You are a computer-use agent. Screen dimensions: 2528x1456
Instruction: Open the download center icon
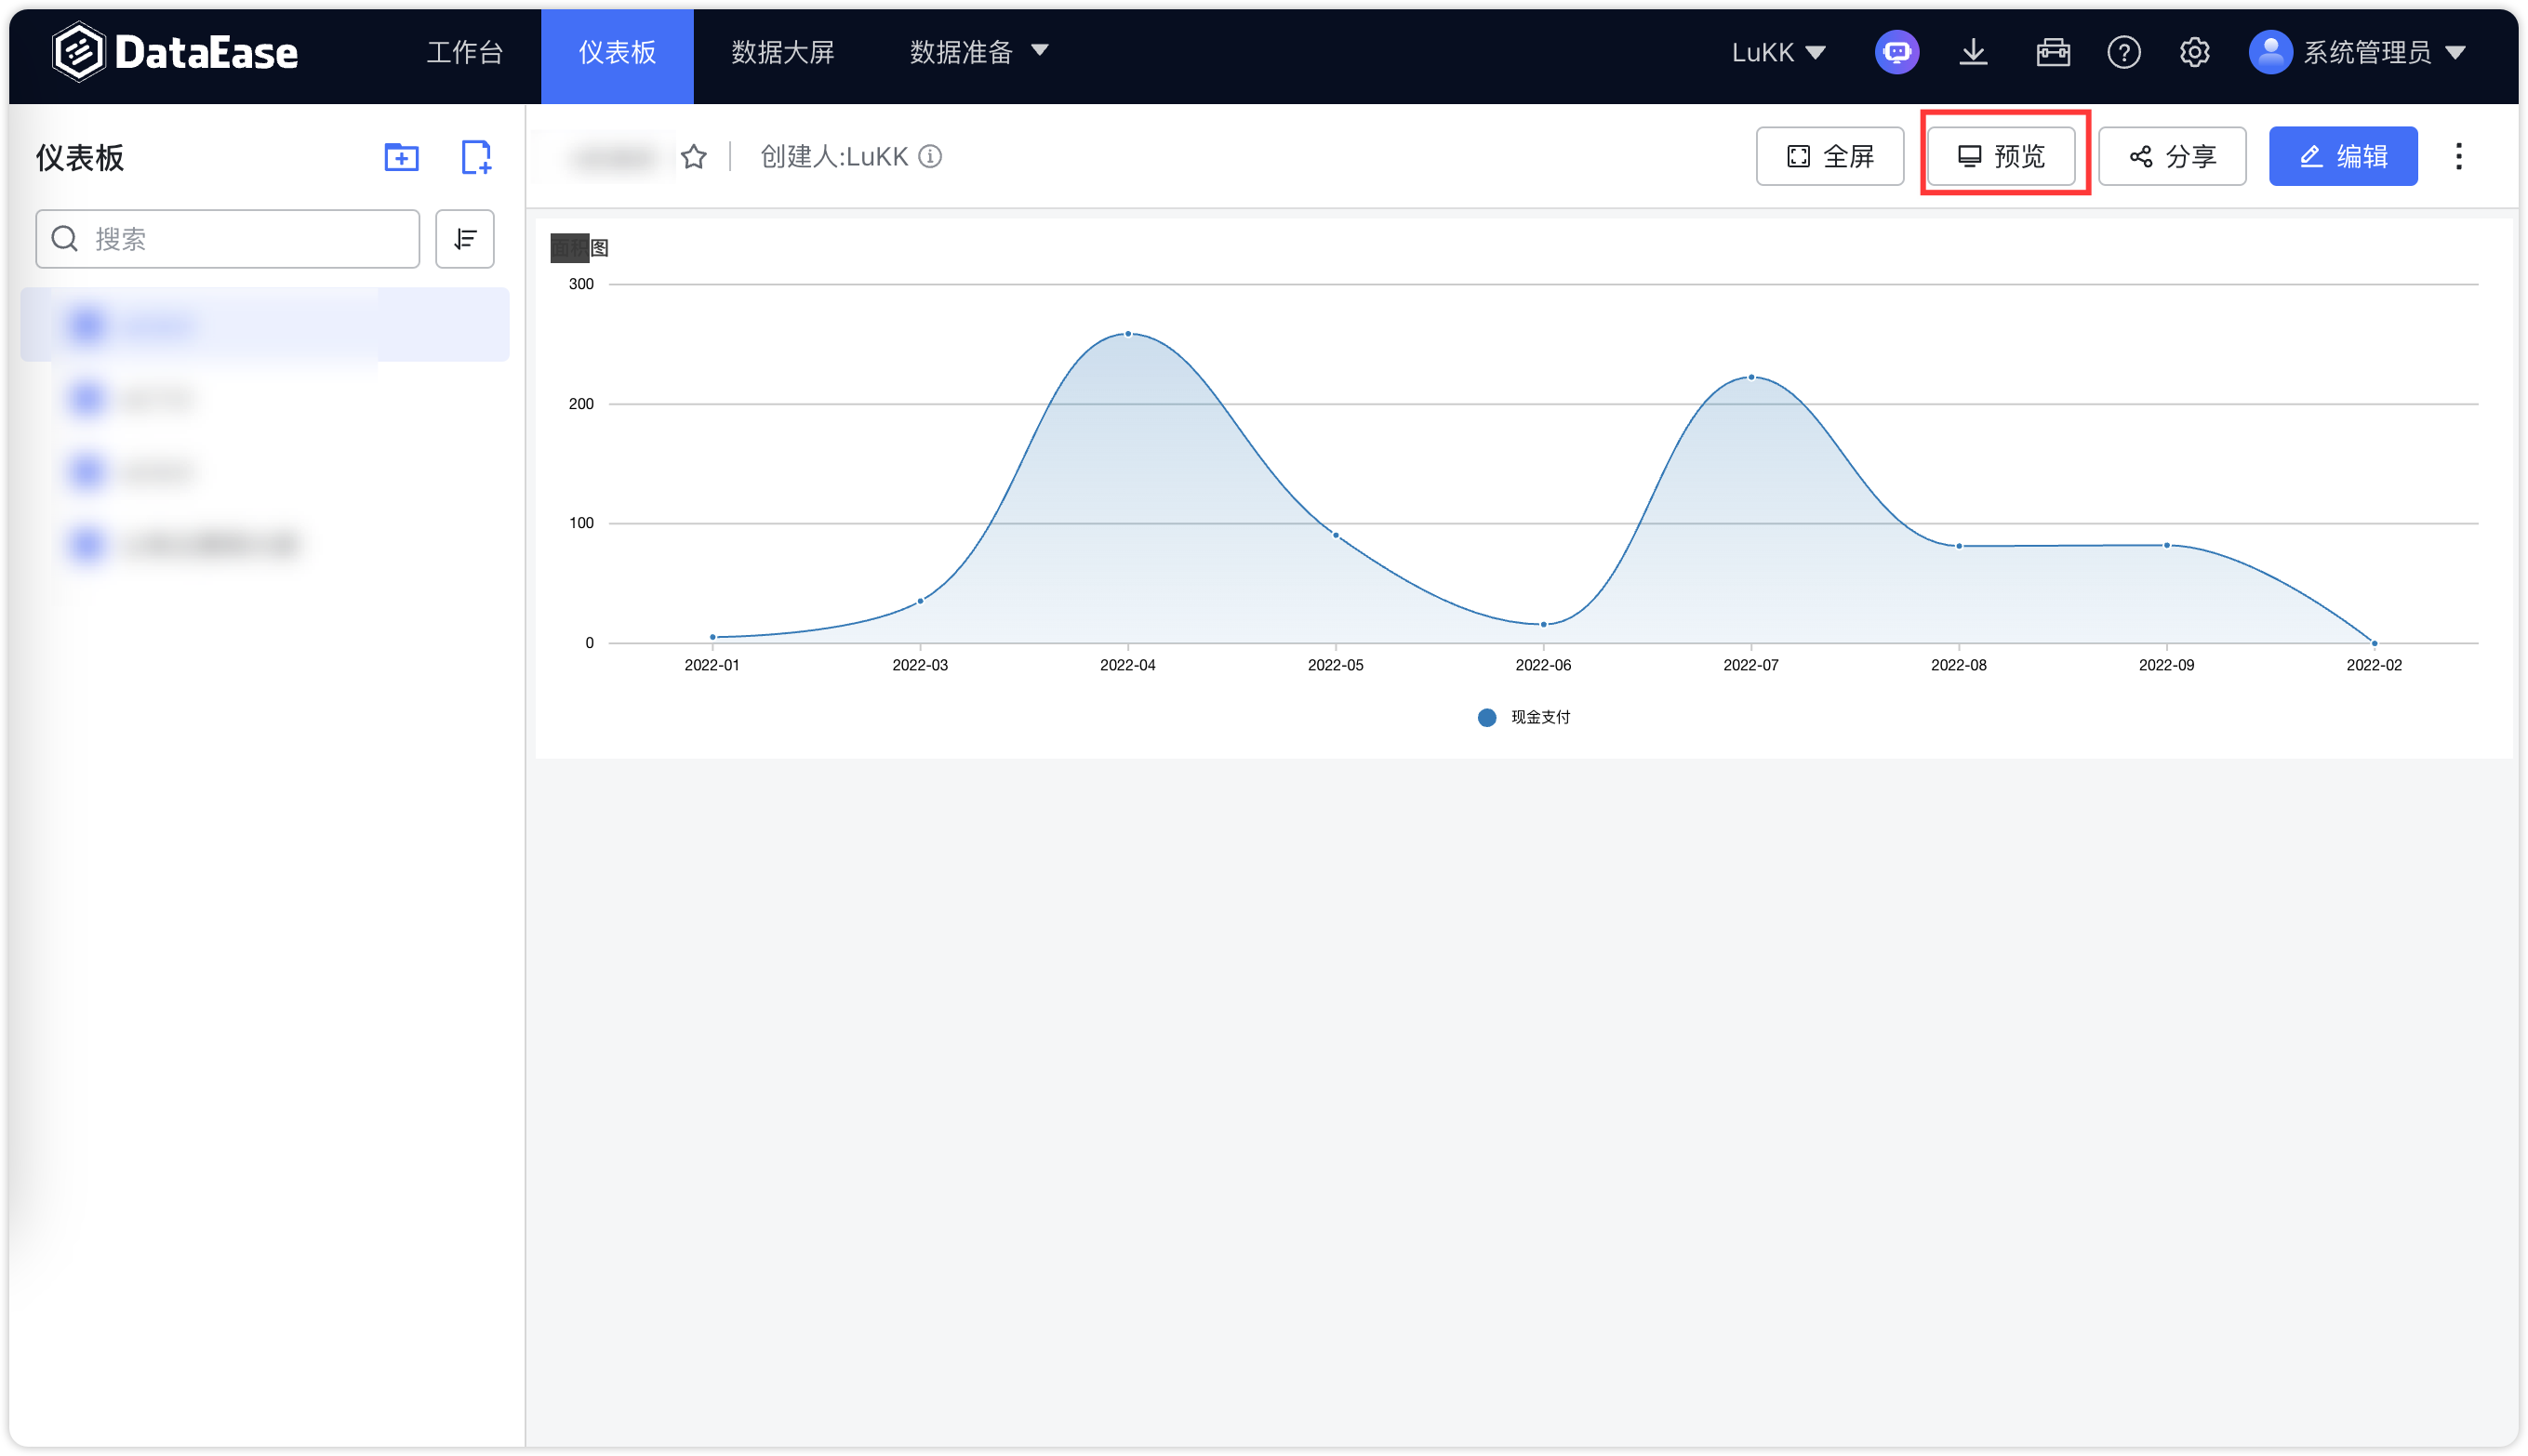point(1973,52)
